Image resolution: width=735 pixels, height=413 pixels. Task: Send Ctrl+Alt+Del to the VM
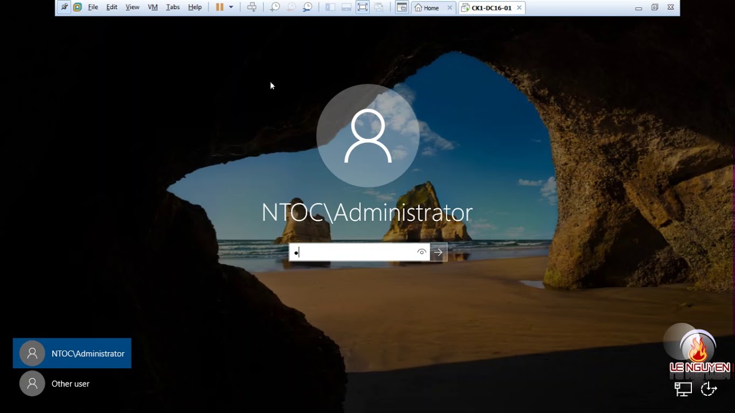click(252, 7)
